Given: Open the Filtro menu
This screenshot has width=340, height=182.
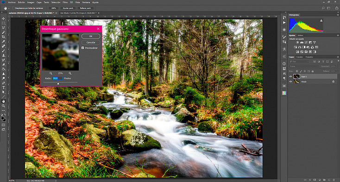Looking at the screenshot, I should [65, 2].
